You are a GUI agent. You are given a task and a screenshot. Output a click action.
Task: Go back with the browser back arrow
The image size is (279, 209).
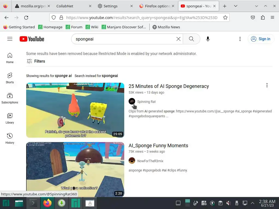[7, 17]
